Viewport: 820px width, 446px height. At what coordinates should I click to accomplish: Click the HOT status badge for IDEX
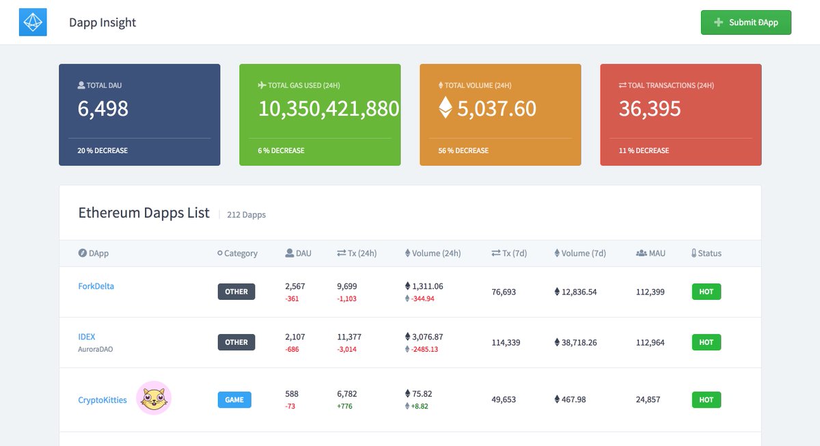(707, 342)
